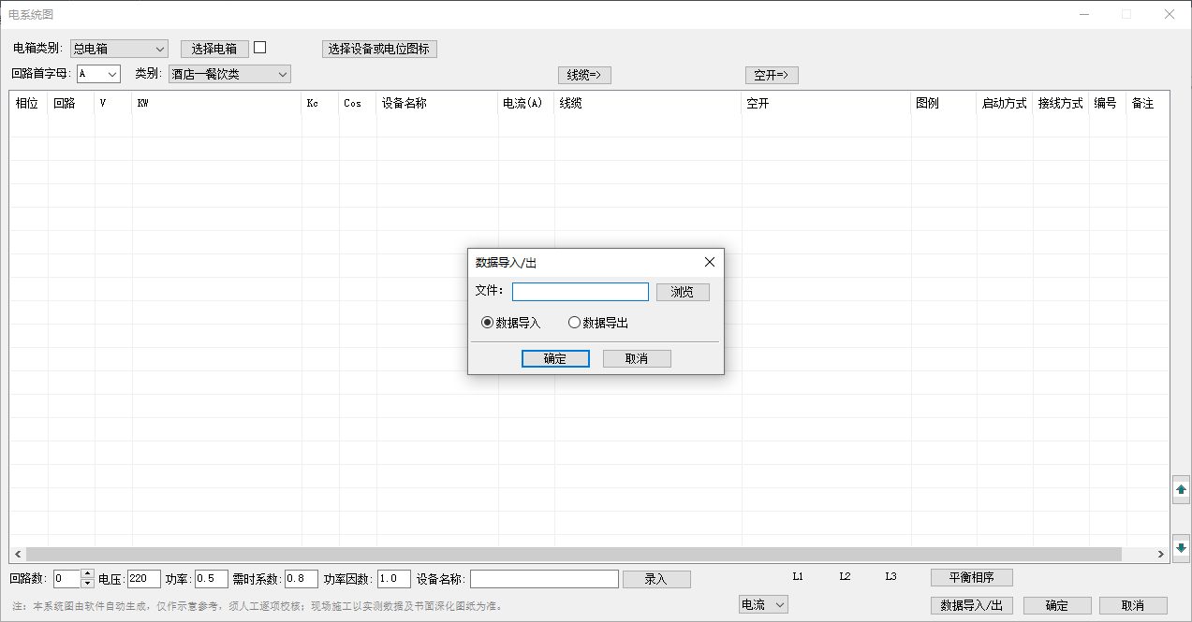Viewport: 1192px width, 622px height.
Task: Click the 选择电箱 button
Action: coord(214,49)
